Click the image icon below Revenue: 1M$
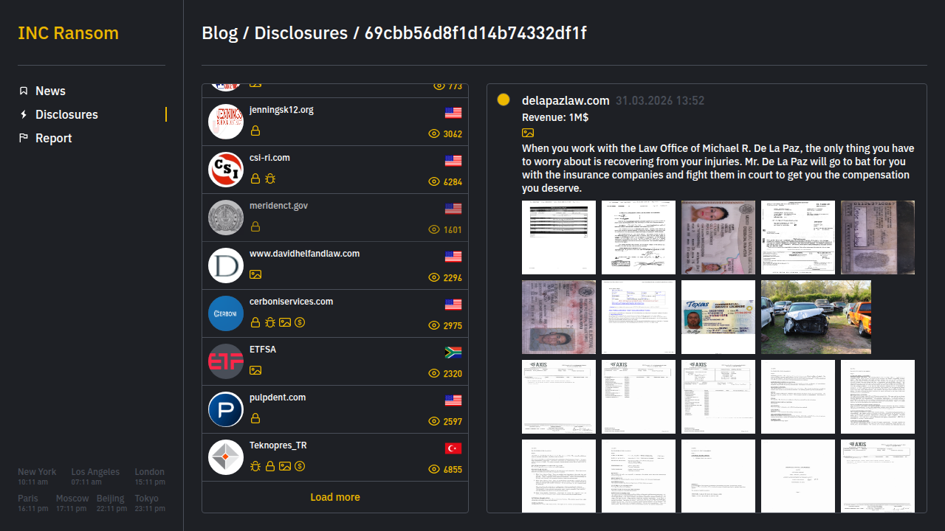Viewport: 945px width, 531px height. coord(528,133)
